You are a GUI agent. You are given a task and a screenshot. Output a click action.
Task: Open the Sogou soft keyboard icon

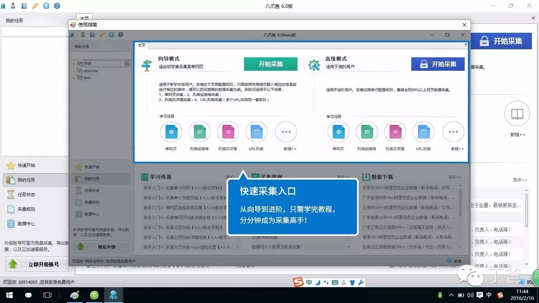tap(335, 282)
